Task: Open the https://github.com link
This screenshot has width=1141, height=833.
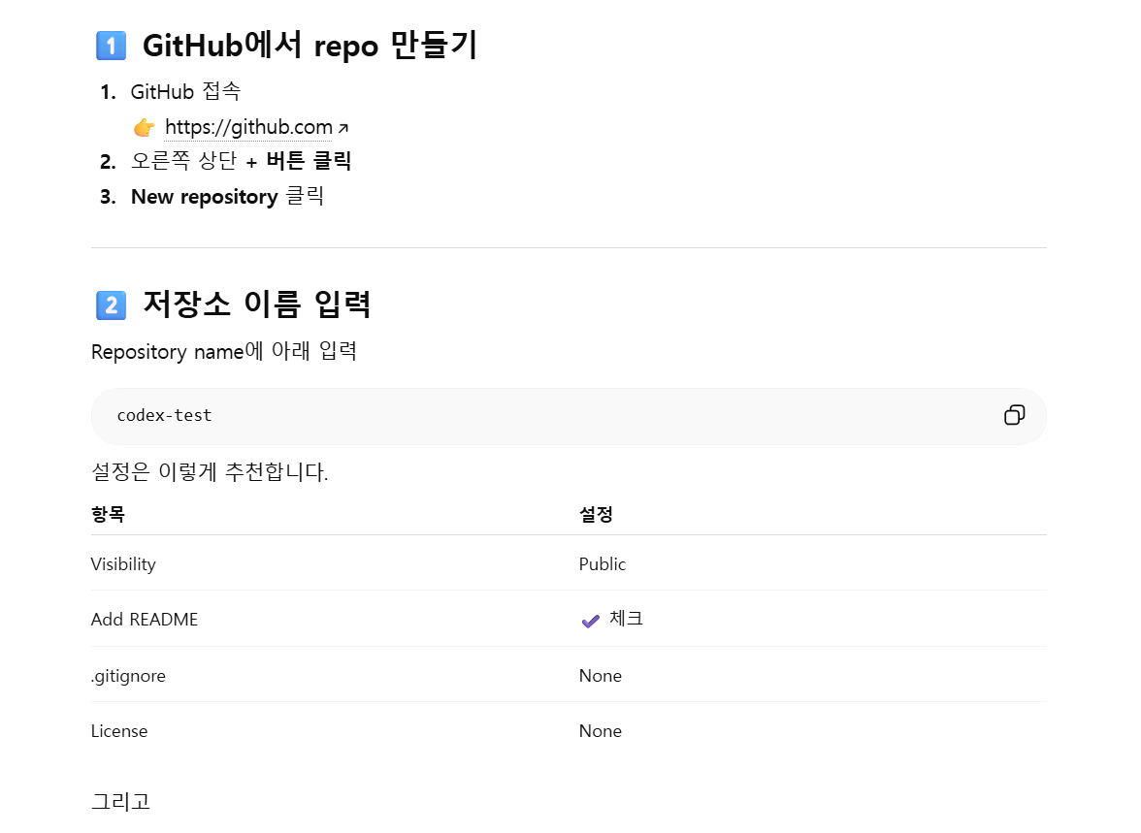Action: (248, 127)
